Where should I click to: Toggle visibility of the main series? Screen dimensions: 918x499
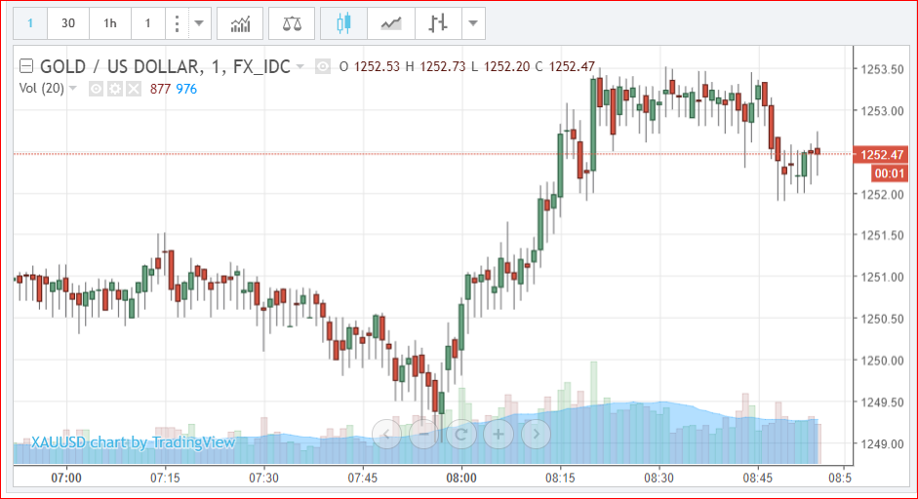pyautogui.click(x=323, y=66)
